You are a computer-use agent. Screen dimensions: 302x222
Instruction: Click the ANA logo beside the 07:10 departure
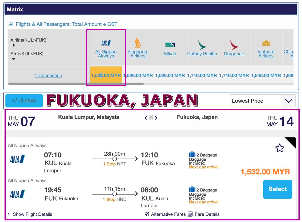(x=17, y=159)
